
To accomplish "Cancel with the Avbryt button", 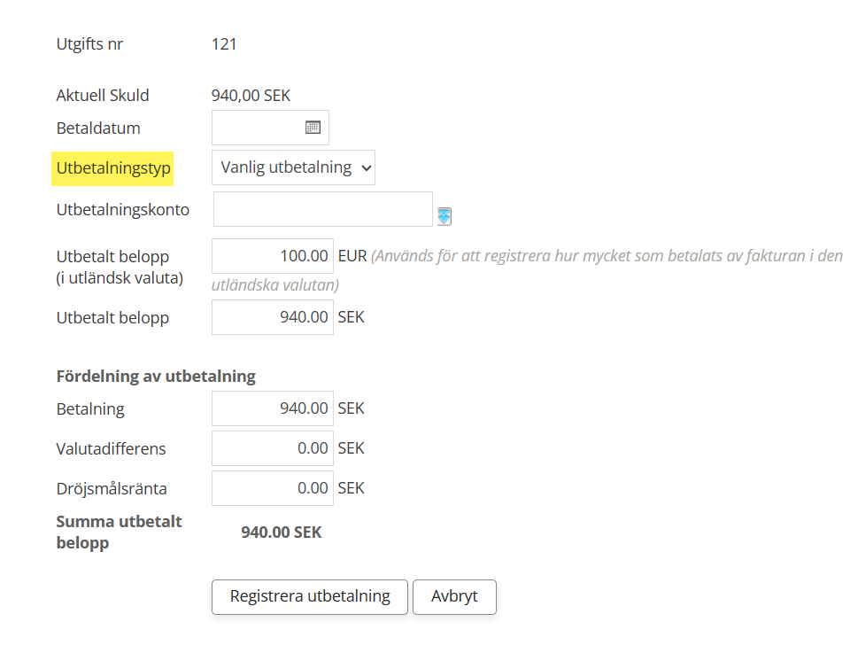I will (x=454, y=596).
